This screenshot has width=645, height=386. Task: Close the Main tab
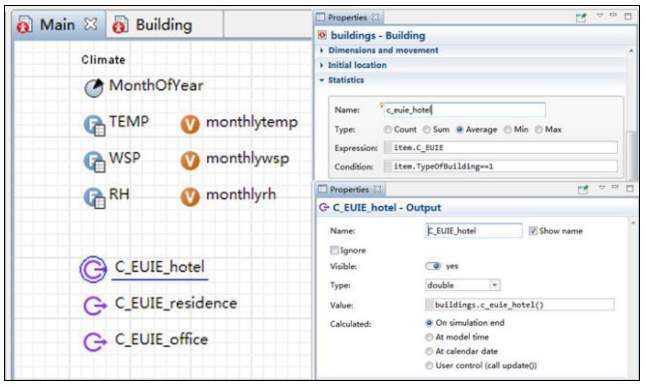(x=91, y=24)
